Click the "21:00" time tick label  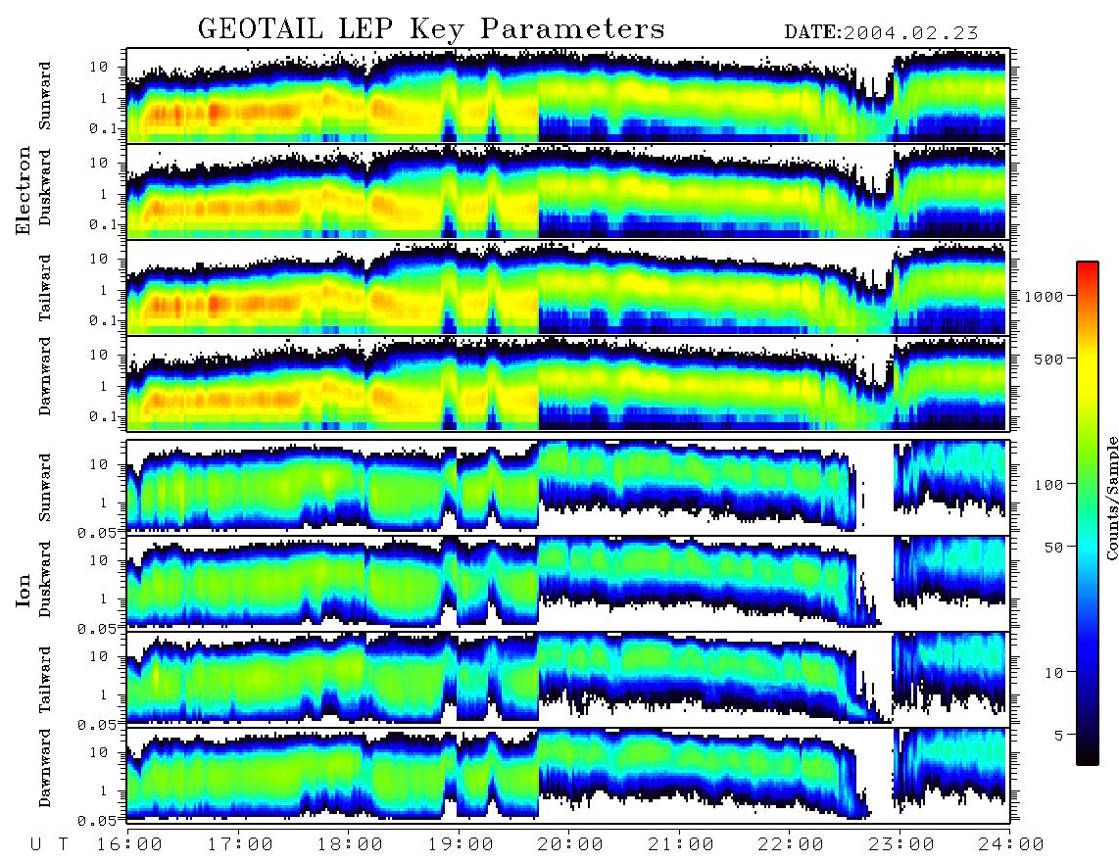pyautogui.click(x=679, y=844)
